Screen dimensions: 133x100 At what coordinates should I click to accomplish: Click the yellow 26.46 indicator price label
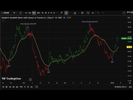[129, 47]
